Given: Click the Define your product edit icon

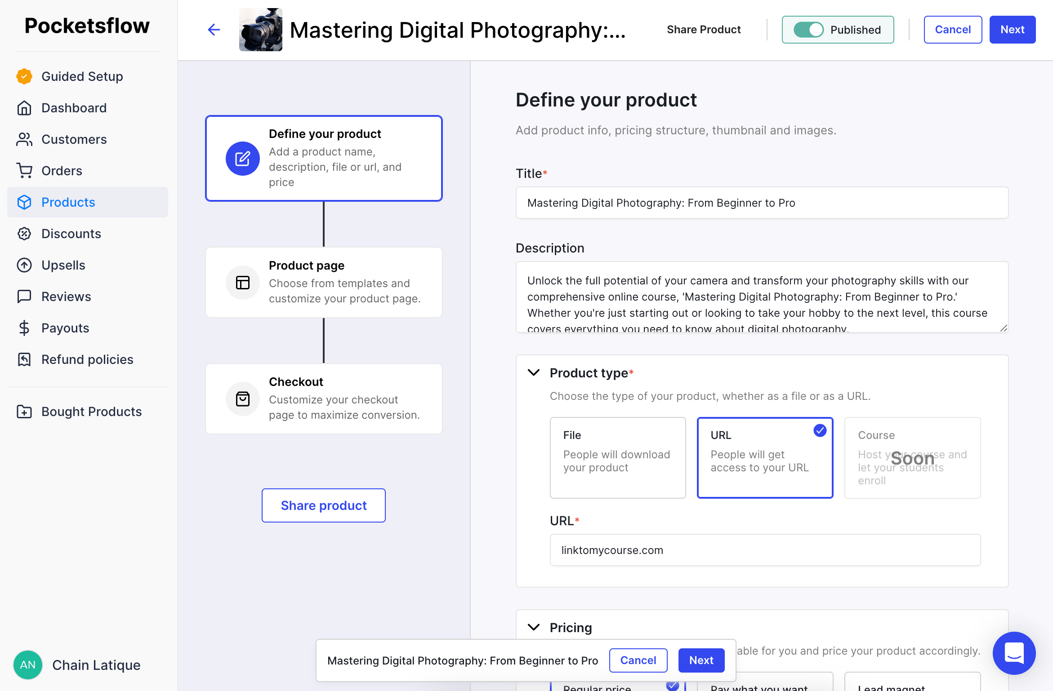Looking at the screenshot, I should pos(243,159).
